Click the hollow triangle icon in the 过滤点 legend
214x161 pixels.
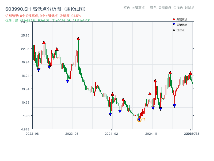pos(174,30)
